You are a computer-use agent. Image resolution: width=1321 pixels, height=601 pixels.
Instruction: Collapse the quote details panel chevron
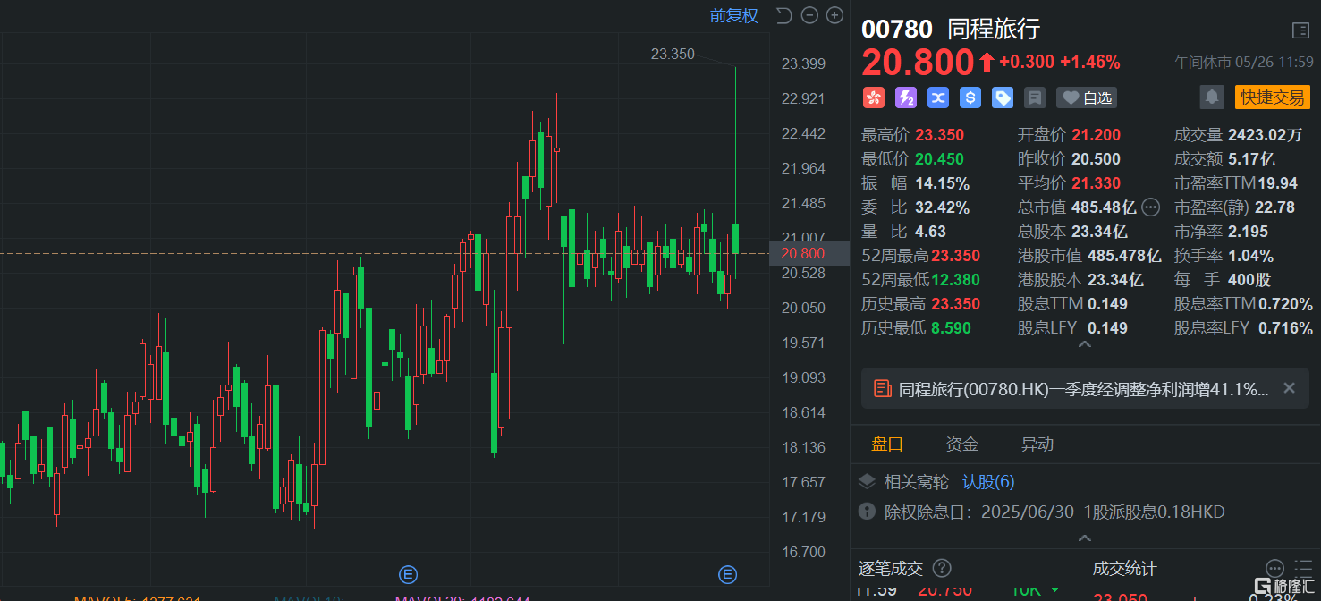pos(1085,344)
